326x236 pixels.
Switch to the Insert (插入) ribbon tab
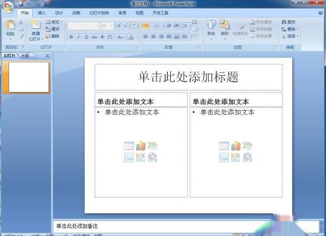point(42,13)
